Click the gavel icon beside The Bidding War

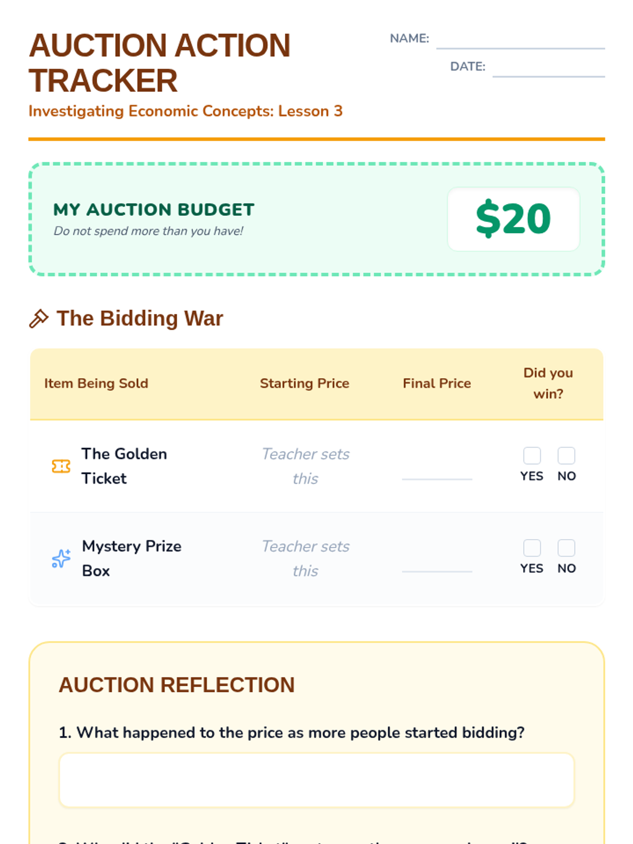pyautogui.click(x=39, y=319)
